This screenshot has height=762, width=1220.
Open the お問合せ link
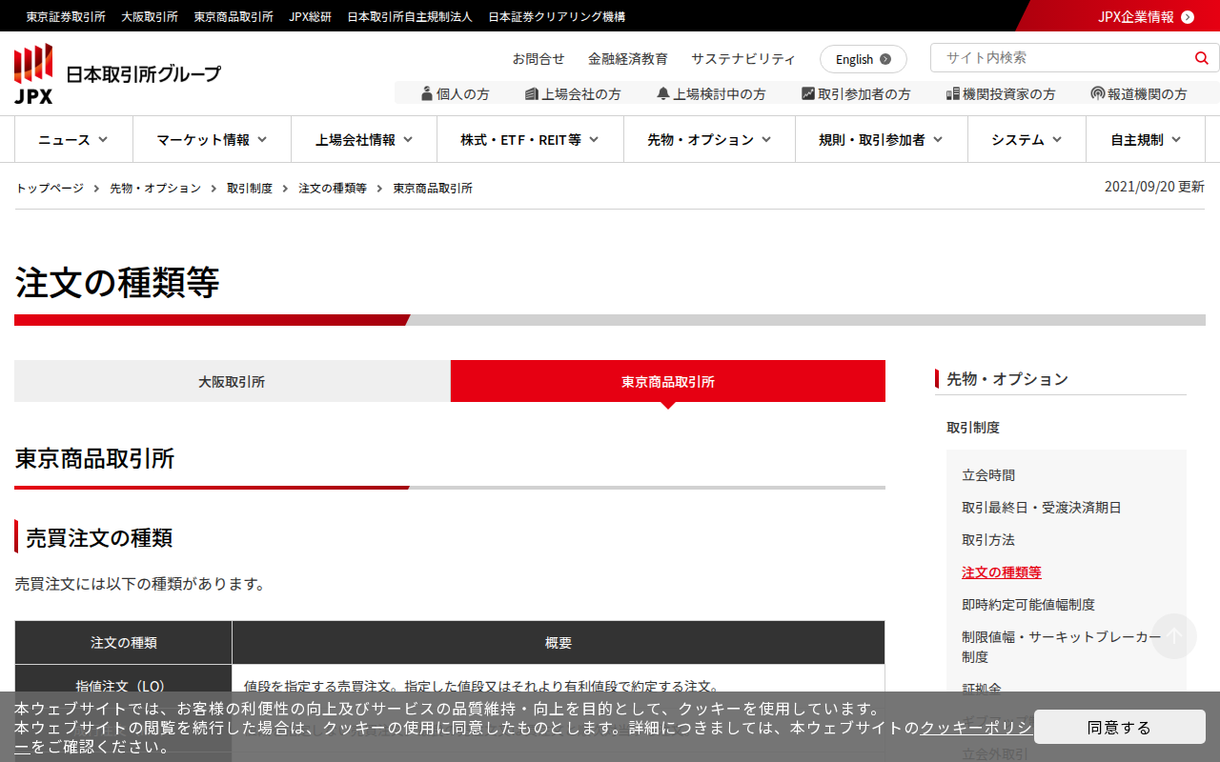539,59
